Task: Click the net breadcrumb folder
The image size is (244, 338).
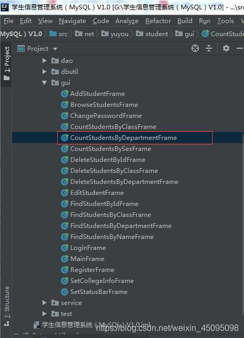Action: pos(84,34)
